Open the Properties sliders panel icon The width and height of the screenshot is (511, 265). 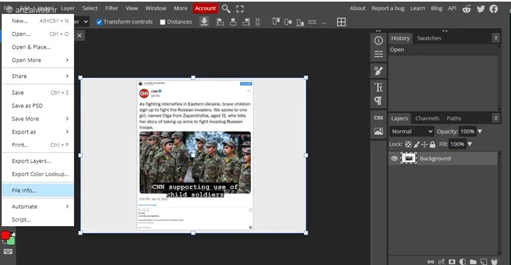(378, 54)
